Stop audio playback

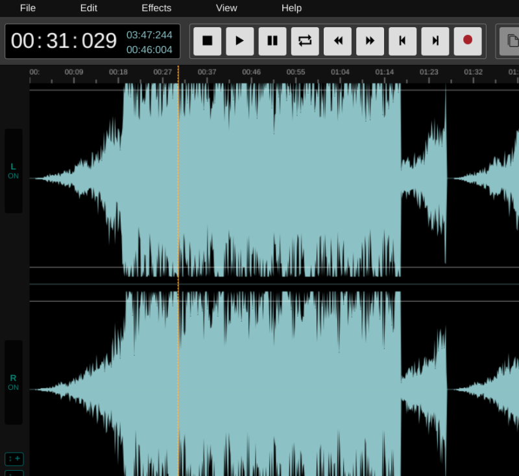click(207, 41)
